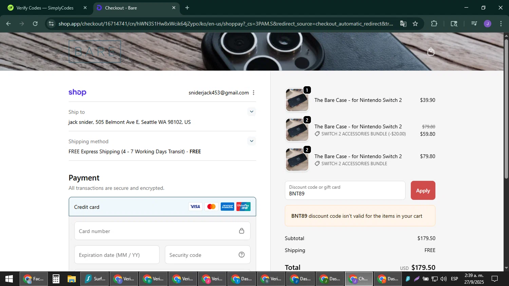Open the Chrome profile avatar J
Viewport: 509px width, 286px height.
coord(488,24)
